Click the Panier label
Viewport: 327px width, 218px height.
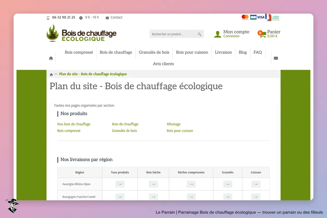tap(274, 32)
